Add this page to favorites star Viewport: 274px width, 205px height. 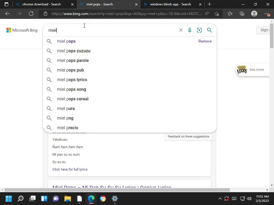pos(217,14)
